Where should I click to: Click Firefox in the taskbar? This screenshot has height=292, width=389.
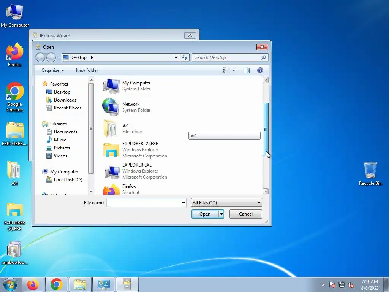coord(33,284)
